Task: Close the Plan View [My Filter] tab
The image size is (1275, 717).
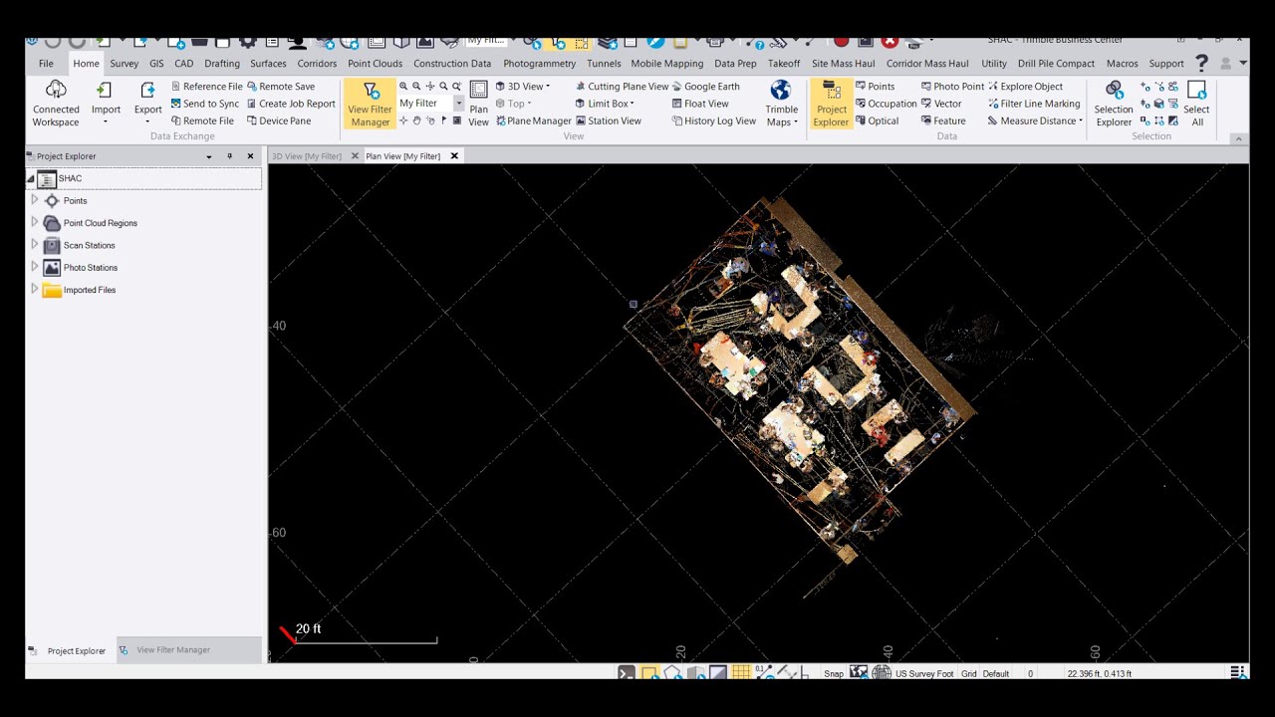Action: [454, 156]
